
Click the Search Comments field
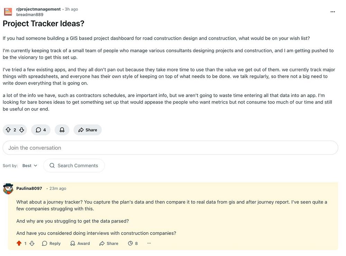[78, 165]
